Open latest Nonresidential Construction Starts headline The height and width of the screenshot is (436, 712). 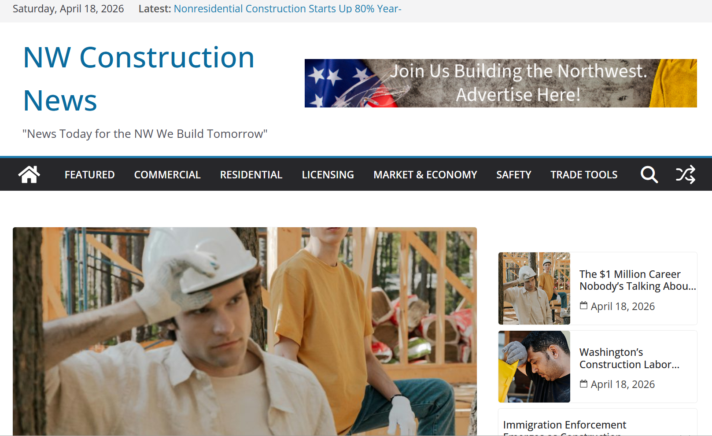pos(288,9)
